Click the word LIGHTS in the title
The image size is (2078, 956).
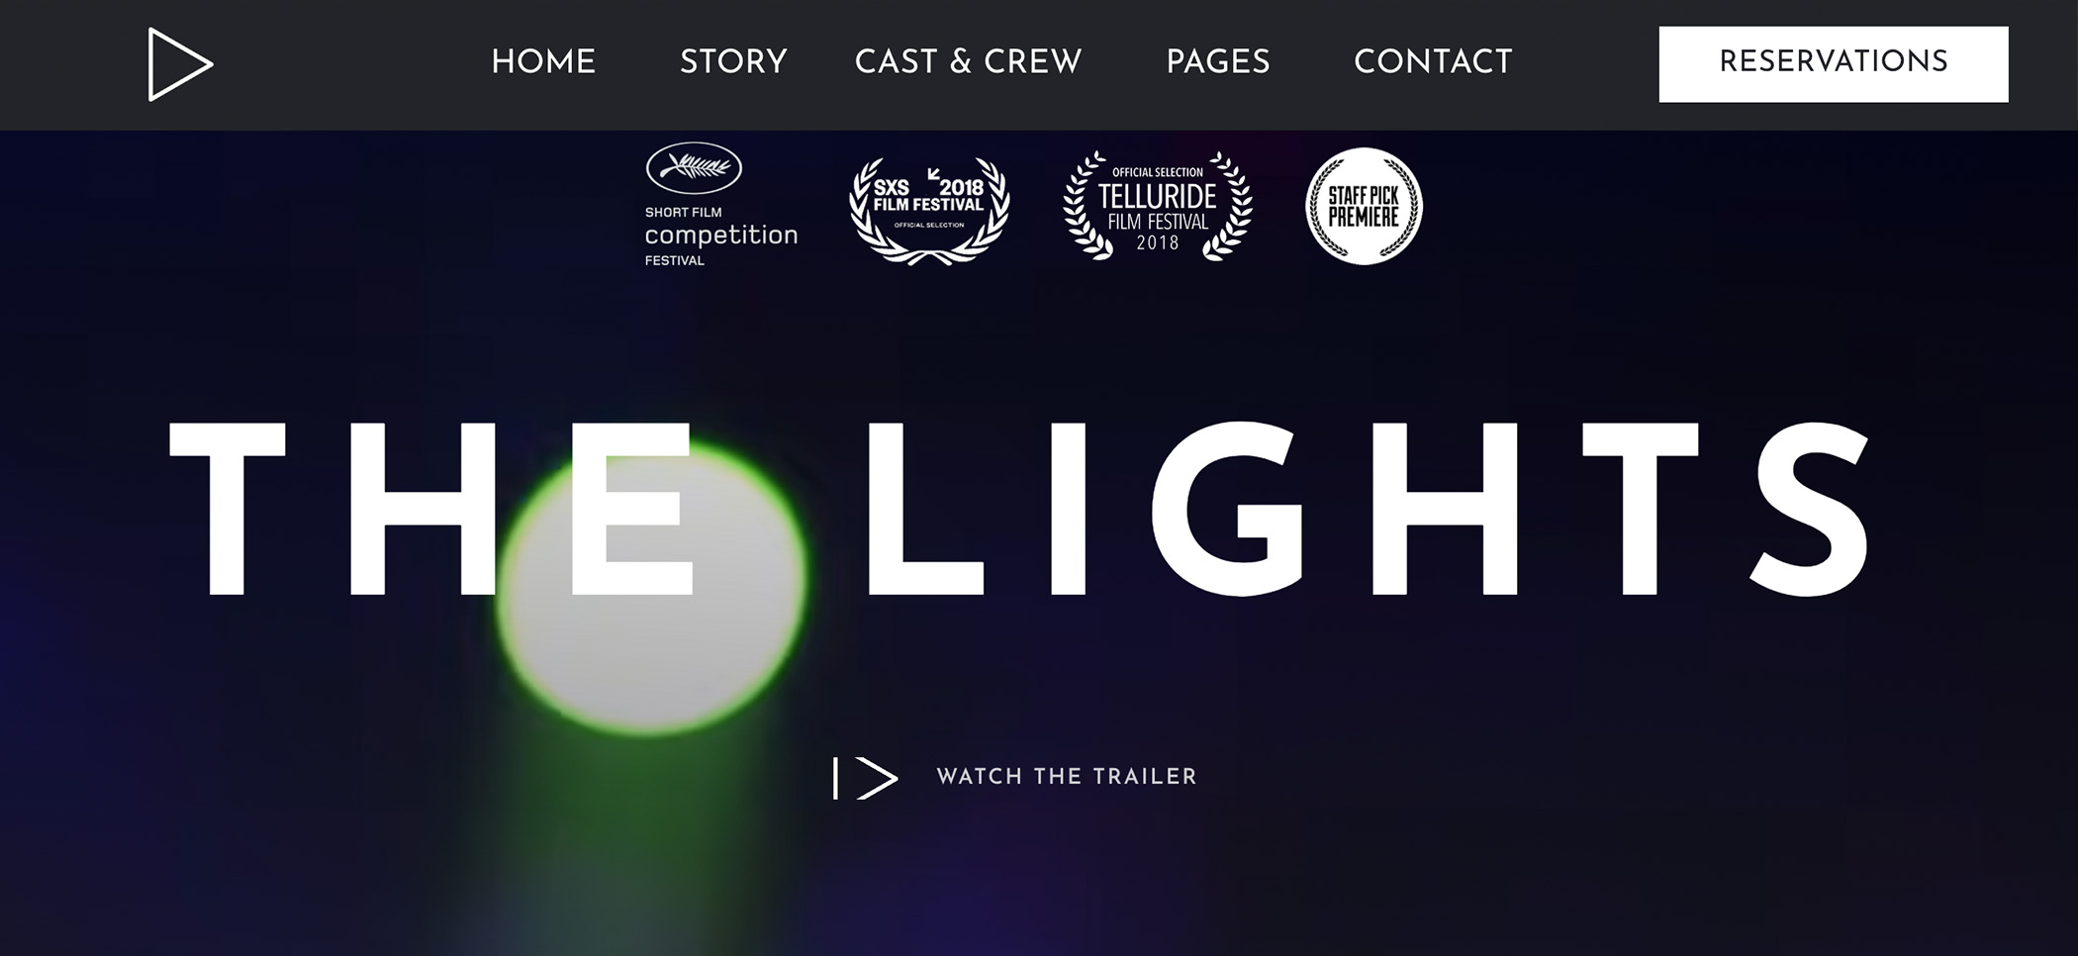pos(1370,509)
